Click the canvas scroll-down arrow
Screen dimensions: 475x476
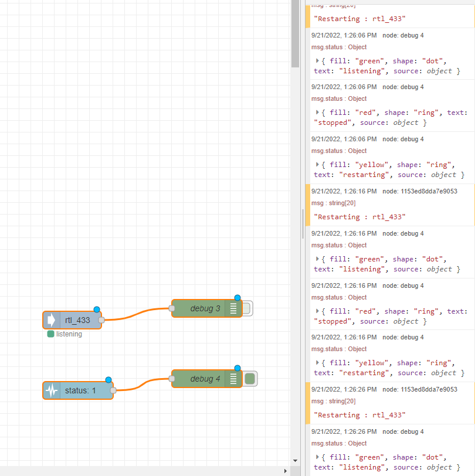[295, 461]
